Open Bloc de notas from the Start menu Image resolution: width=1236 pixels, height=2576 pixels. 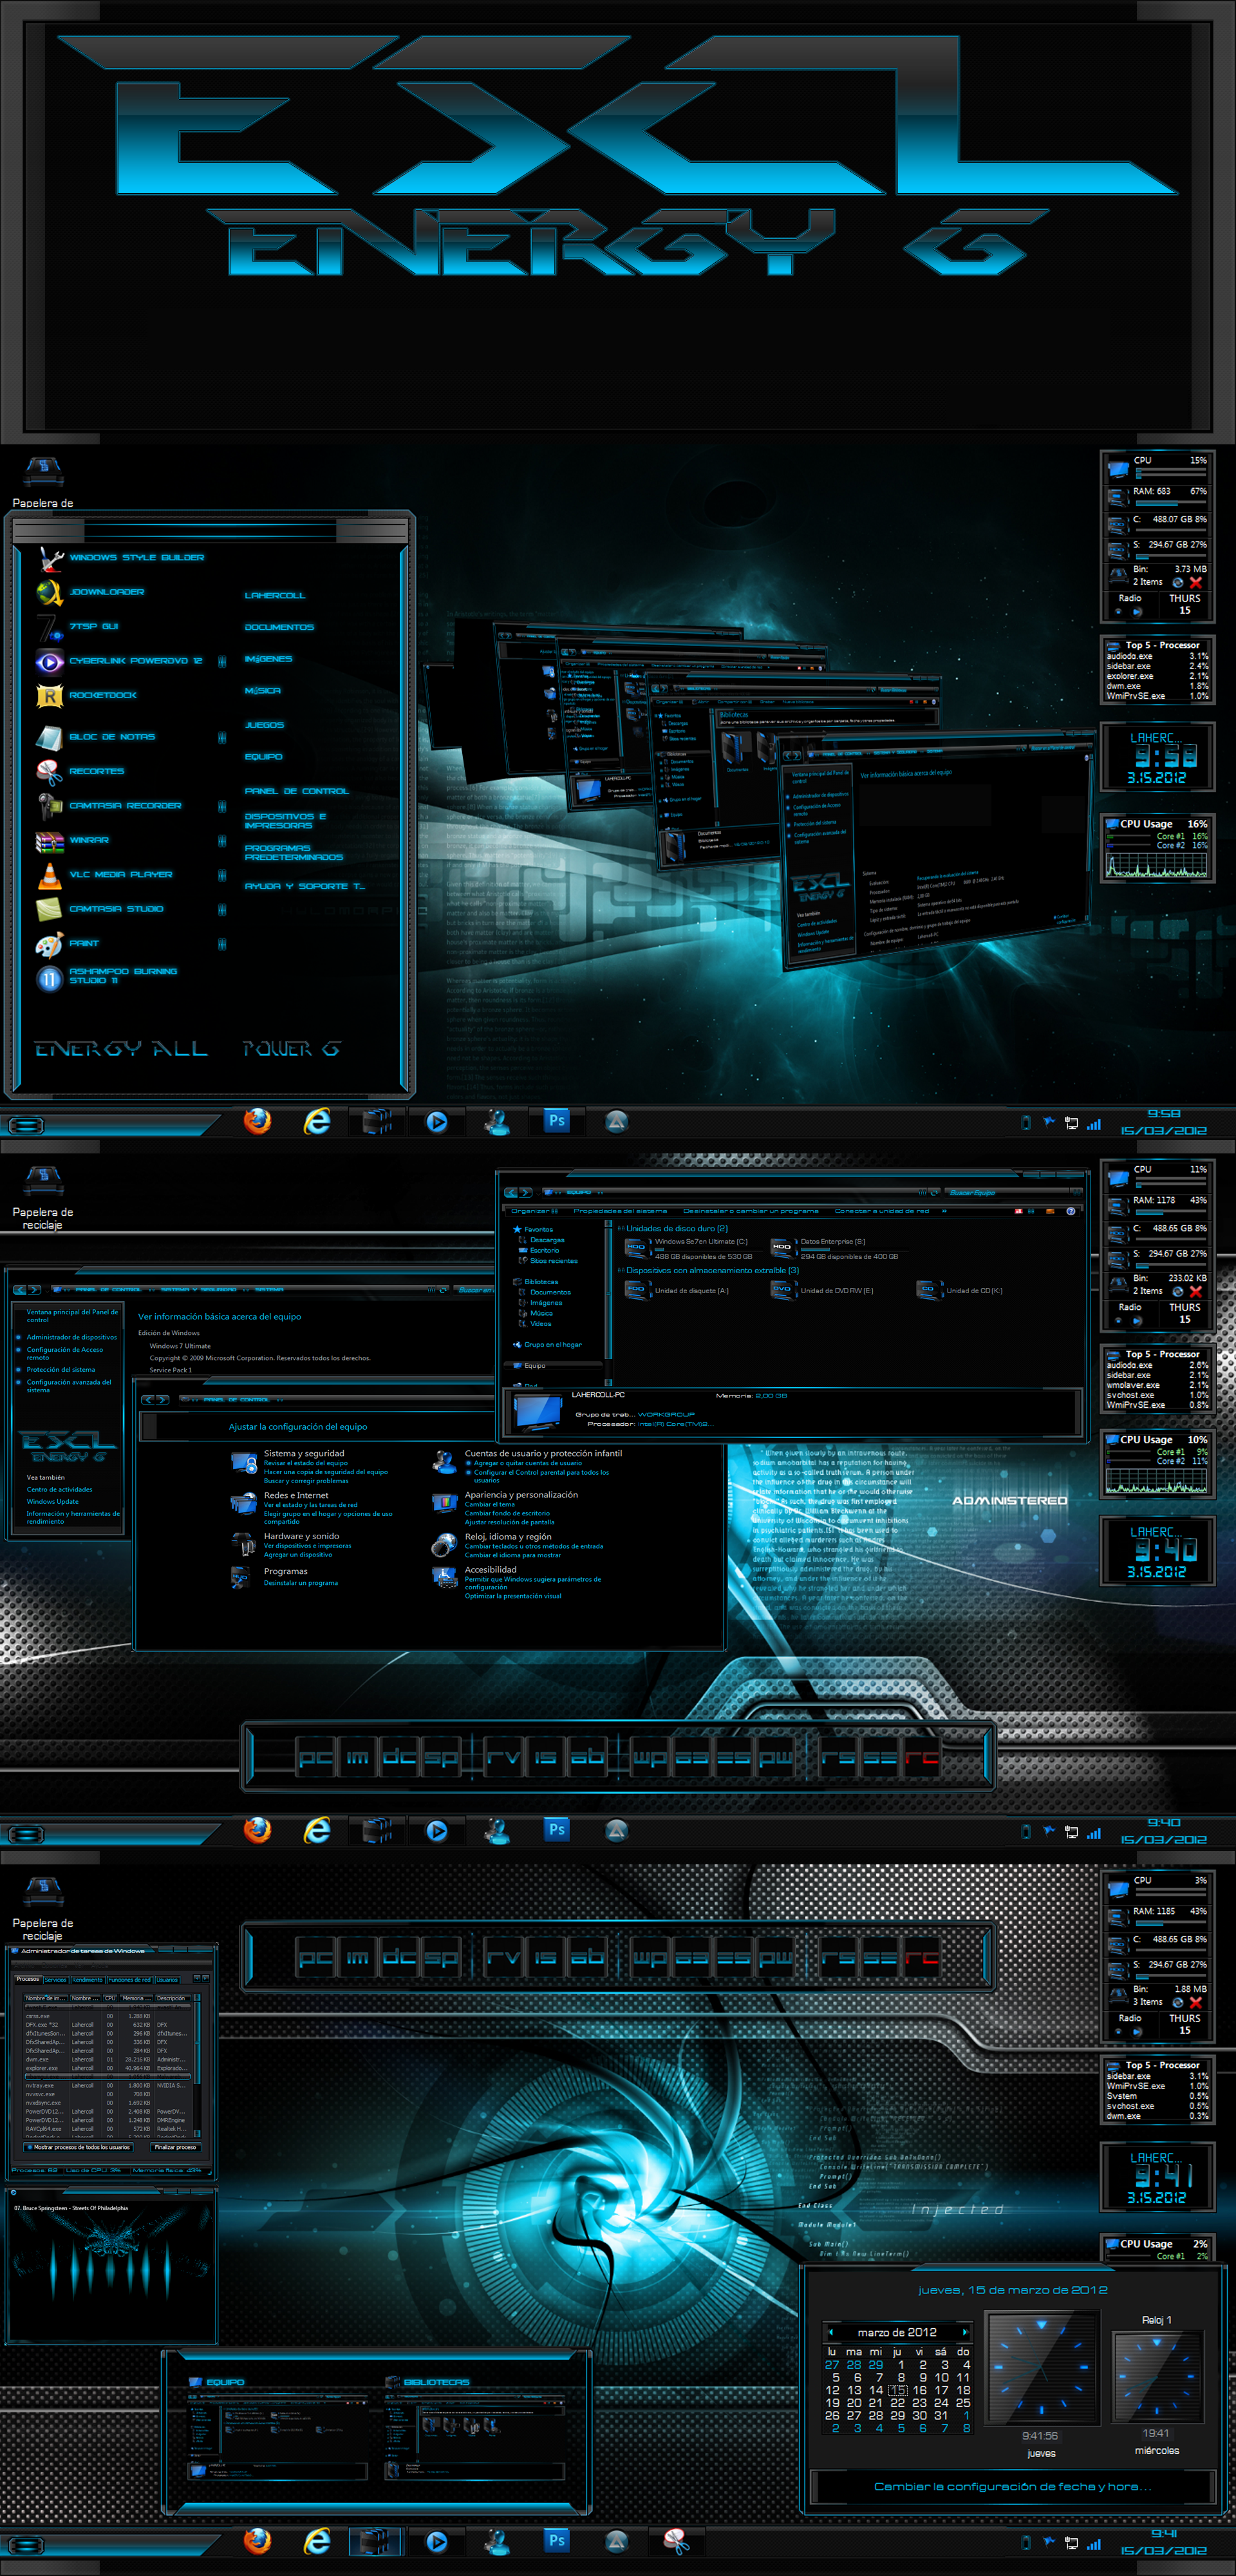tap(95, 737)
